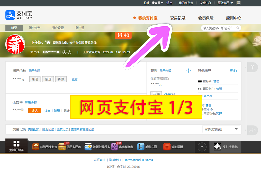Click International Business footer link

point(139,160)
